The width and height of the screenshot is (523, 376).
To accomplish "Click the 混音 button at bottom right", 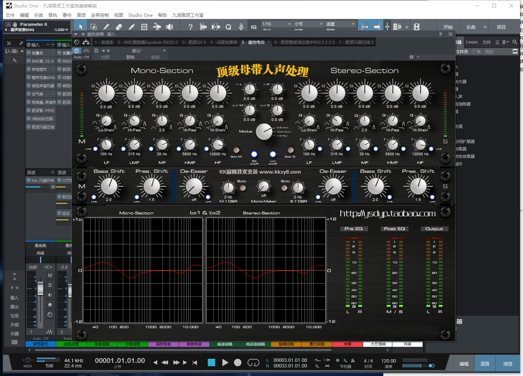I will tap(485, 364).
